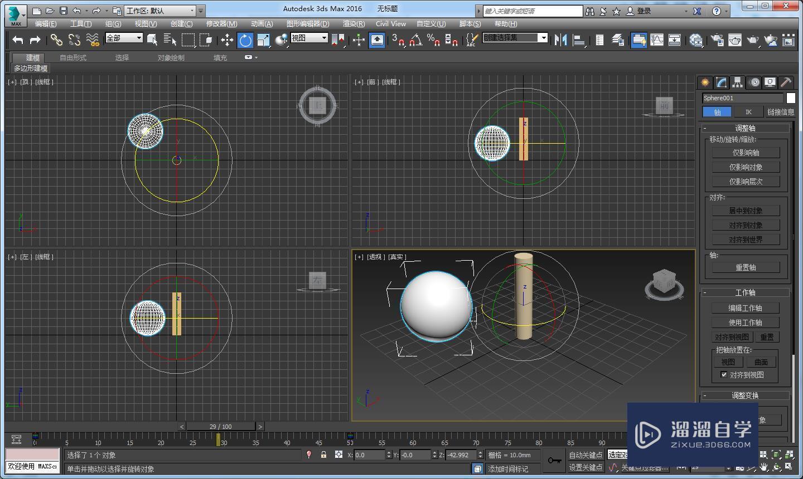The height and width of the screenshot is (479, 803).
Task: Step the time slider forward one frame arrow
Action: [x=260, y=427]
